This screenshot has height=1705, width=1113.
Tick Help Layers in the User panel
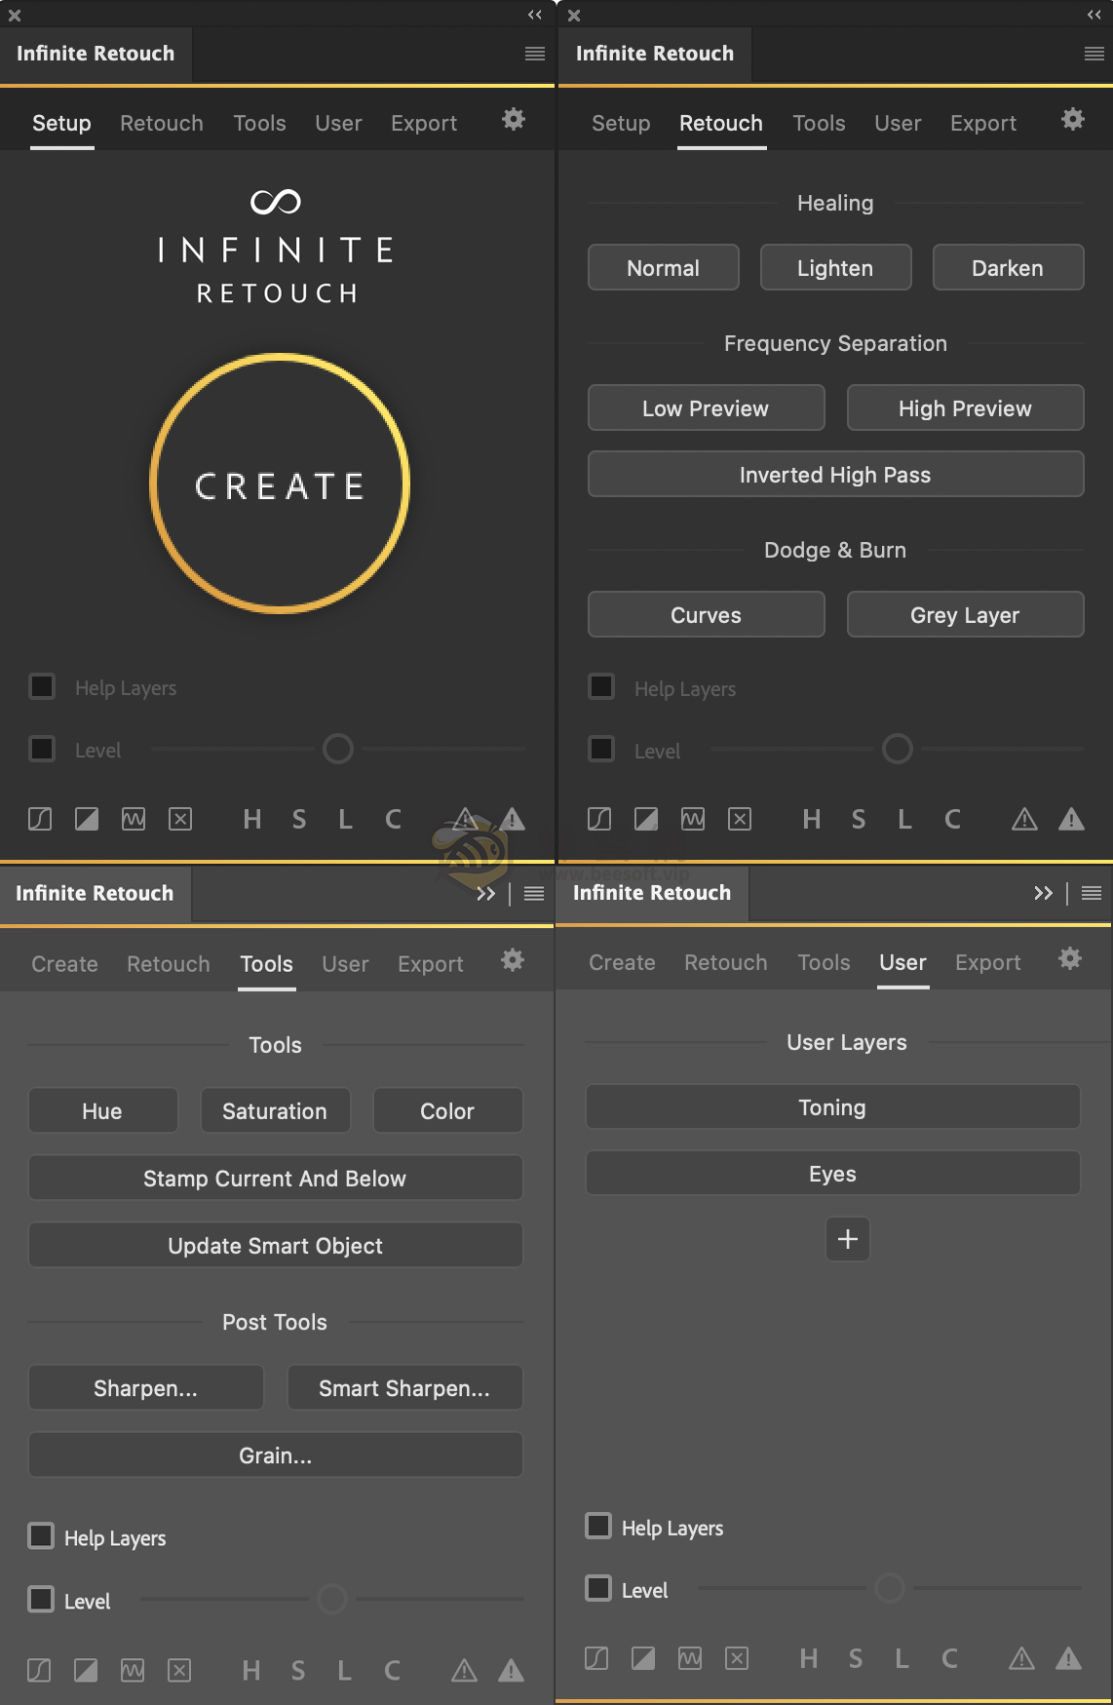[x=598, y=1526]
